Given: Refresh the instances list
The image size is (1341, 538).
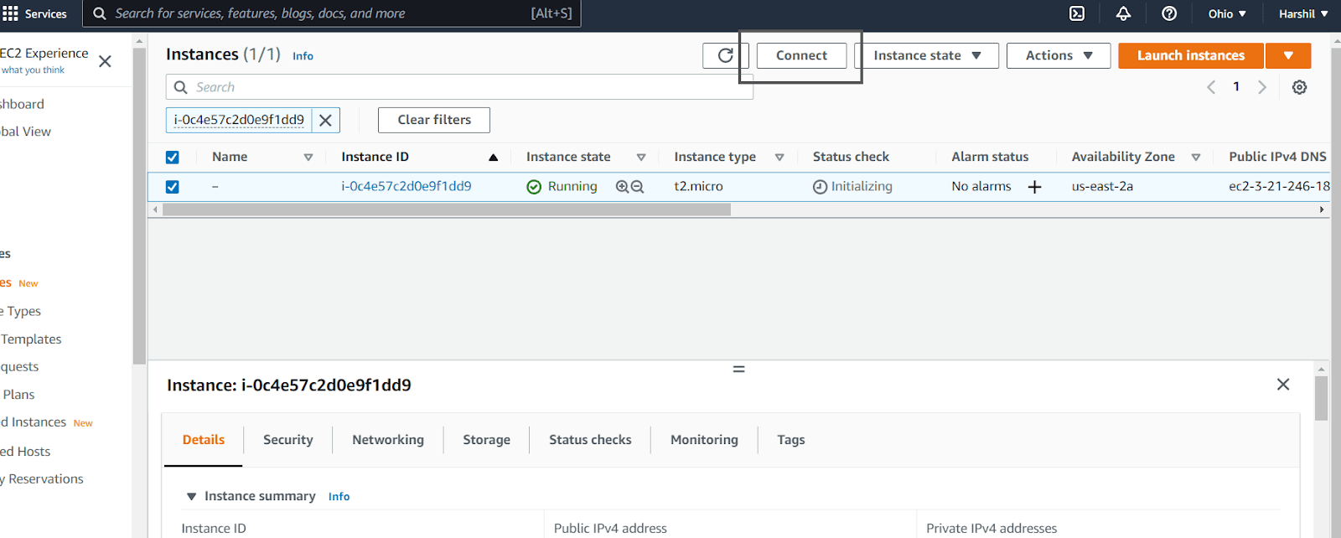Looking at the screenshot, I should point(726,55).
